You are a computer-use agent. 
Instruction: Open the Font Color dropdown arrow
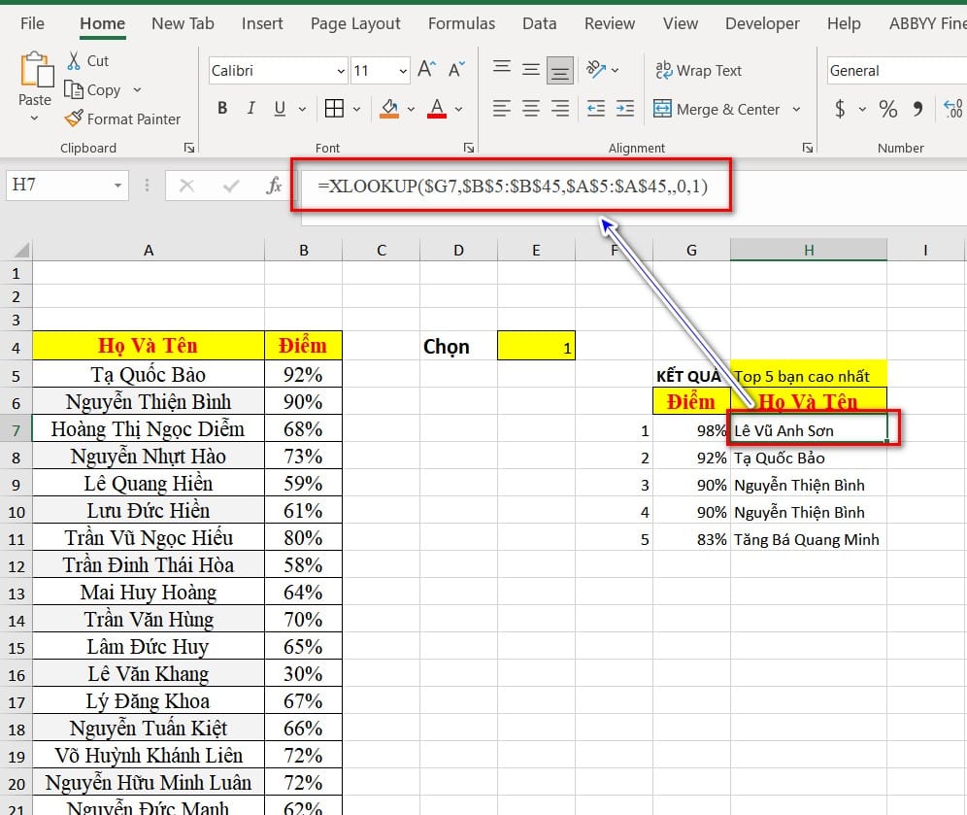458,109
